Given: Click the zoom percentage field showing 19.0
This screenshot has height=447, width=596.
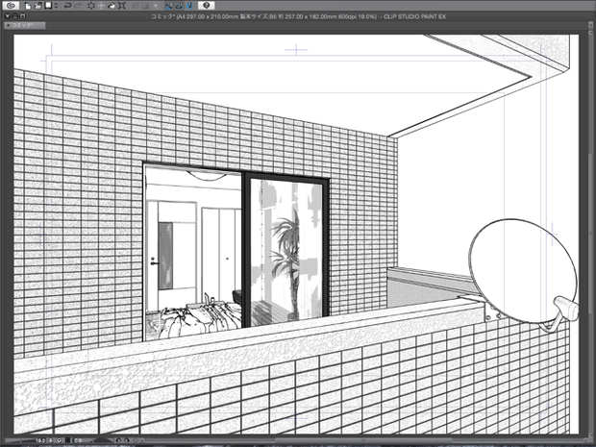Looking at the screenshot, I should (39, 440).
